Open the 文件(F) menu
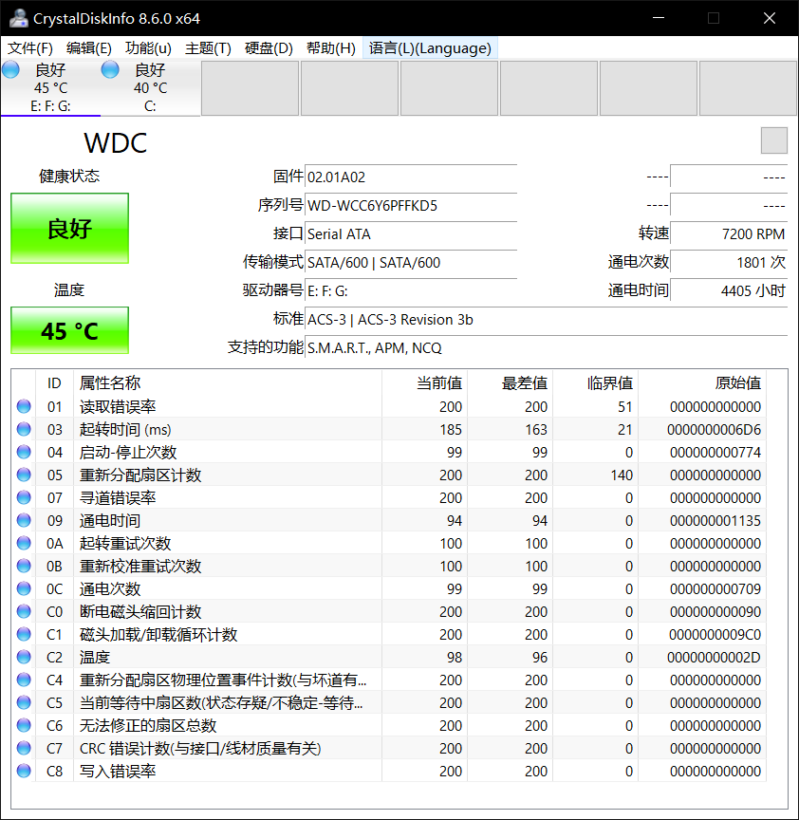Image resolution: width=799 pixels, height=820 pixels. pos(30,48)
